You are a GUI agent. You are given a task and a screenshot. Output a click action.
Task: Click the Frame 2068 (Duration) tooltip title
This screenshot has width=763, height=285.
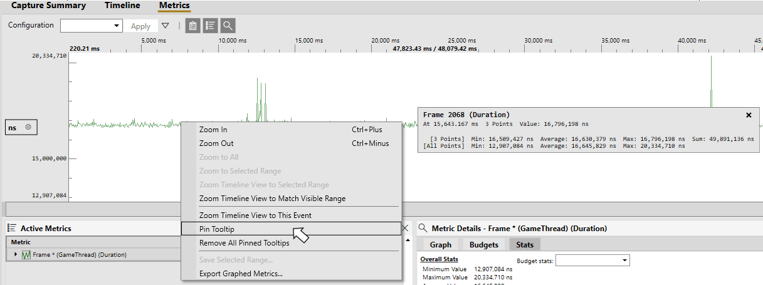point(466,115)
